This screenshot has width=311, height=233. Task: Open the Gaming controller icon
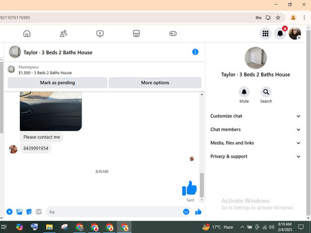173,34
